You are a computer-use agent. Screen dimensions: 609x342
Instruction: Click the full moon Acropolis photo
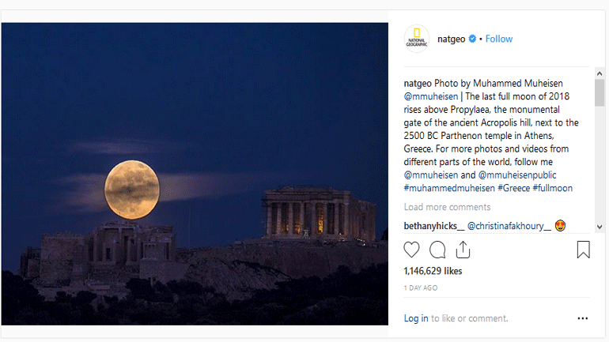click(195, 174)
